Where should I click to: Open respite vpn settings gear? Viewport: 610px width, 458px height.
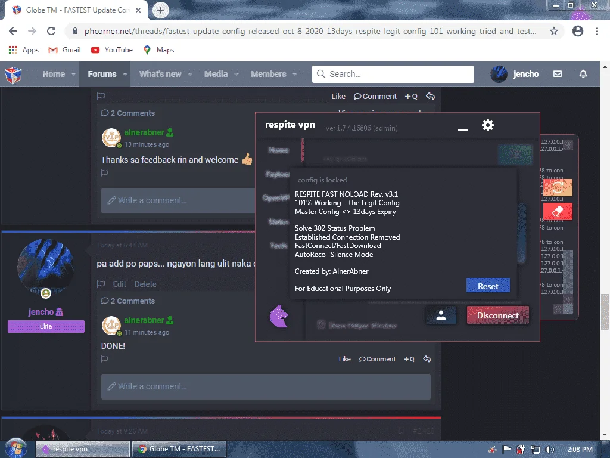[487, 125]
